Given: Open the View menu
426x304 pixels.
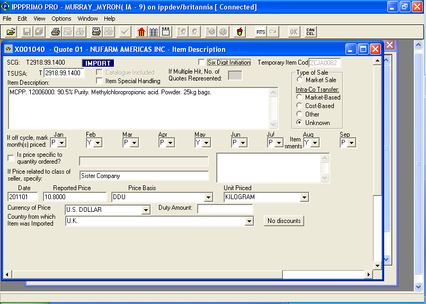Looking at the screenshot, I should click(39, 19).
